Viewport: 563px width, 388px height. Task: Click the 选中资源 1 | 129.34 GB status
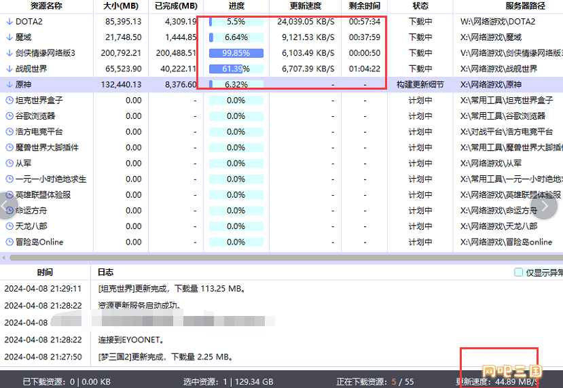pos(228,381)
